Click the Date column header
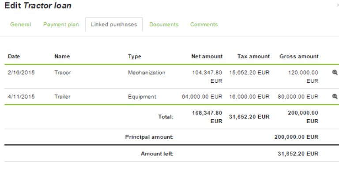The height and width of the screenshot is (169, 339). tap(14, 56)
